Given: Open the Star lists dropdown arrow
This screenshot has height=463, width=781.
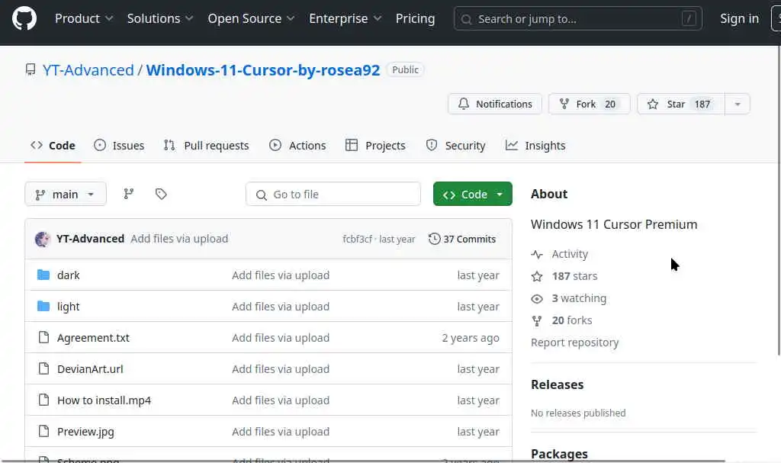Looking at the screenshot, I should click(738, 104).
